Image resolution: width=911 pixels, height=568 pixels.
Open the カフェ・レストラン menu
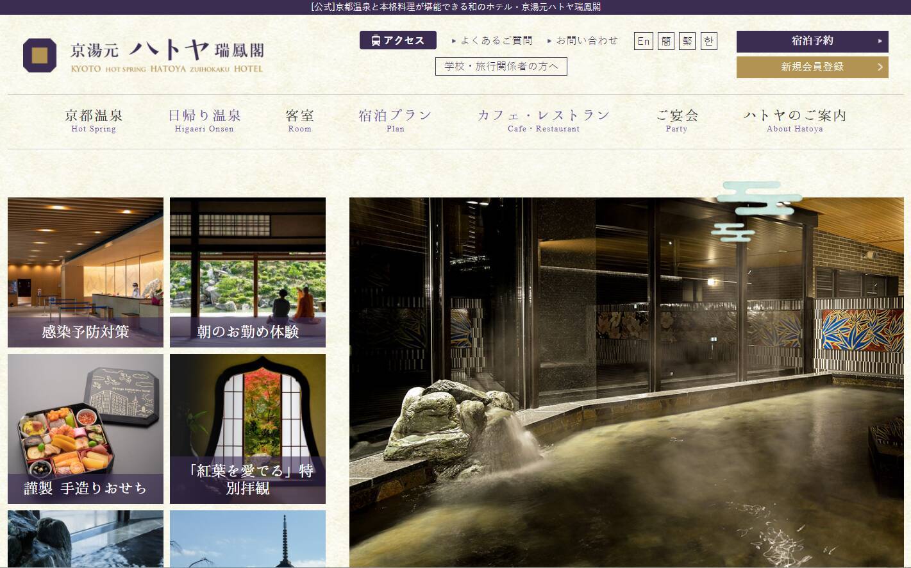point(544,120)
